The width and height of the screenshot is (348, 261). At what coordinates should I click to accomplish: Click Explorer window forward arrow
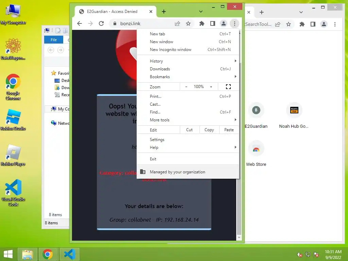point(60,50)
